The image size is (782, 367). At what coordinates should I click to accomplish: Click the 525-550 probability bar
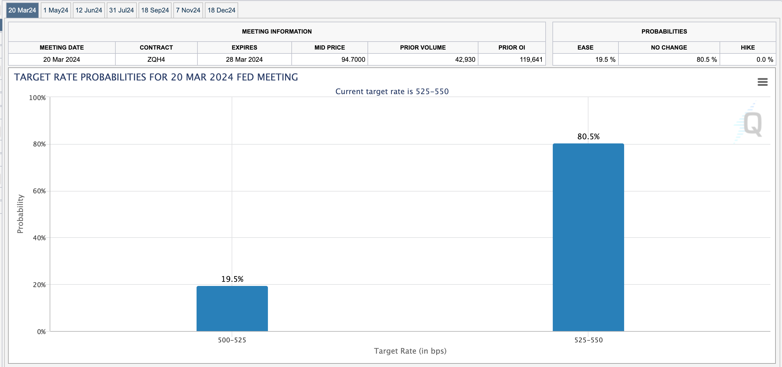(588, 237)
